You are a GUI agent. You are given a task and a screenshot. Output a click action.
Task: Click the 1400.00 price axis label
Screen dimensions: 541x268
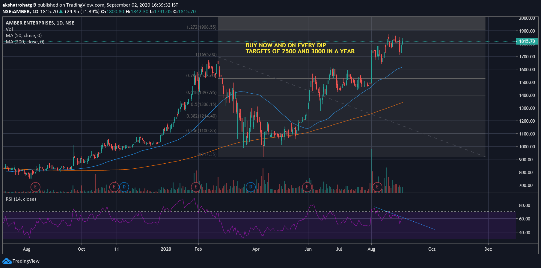coord(527,95)
